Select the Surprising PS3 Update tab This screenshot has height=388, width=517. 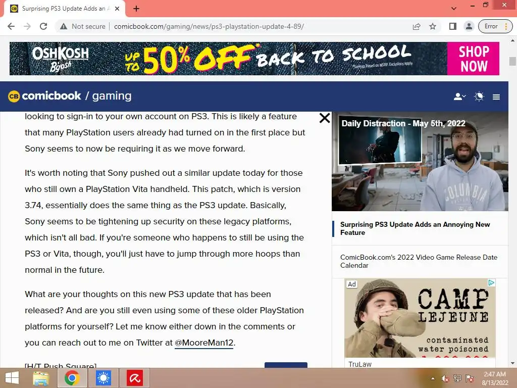pyautogui.click(x=64, y=9)
